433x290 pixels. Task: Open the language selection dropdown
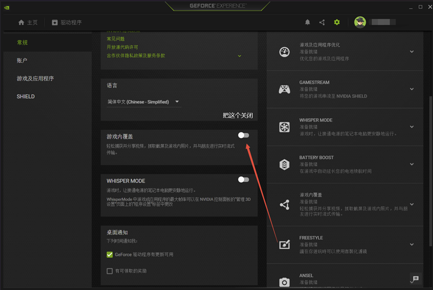144,101
